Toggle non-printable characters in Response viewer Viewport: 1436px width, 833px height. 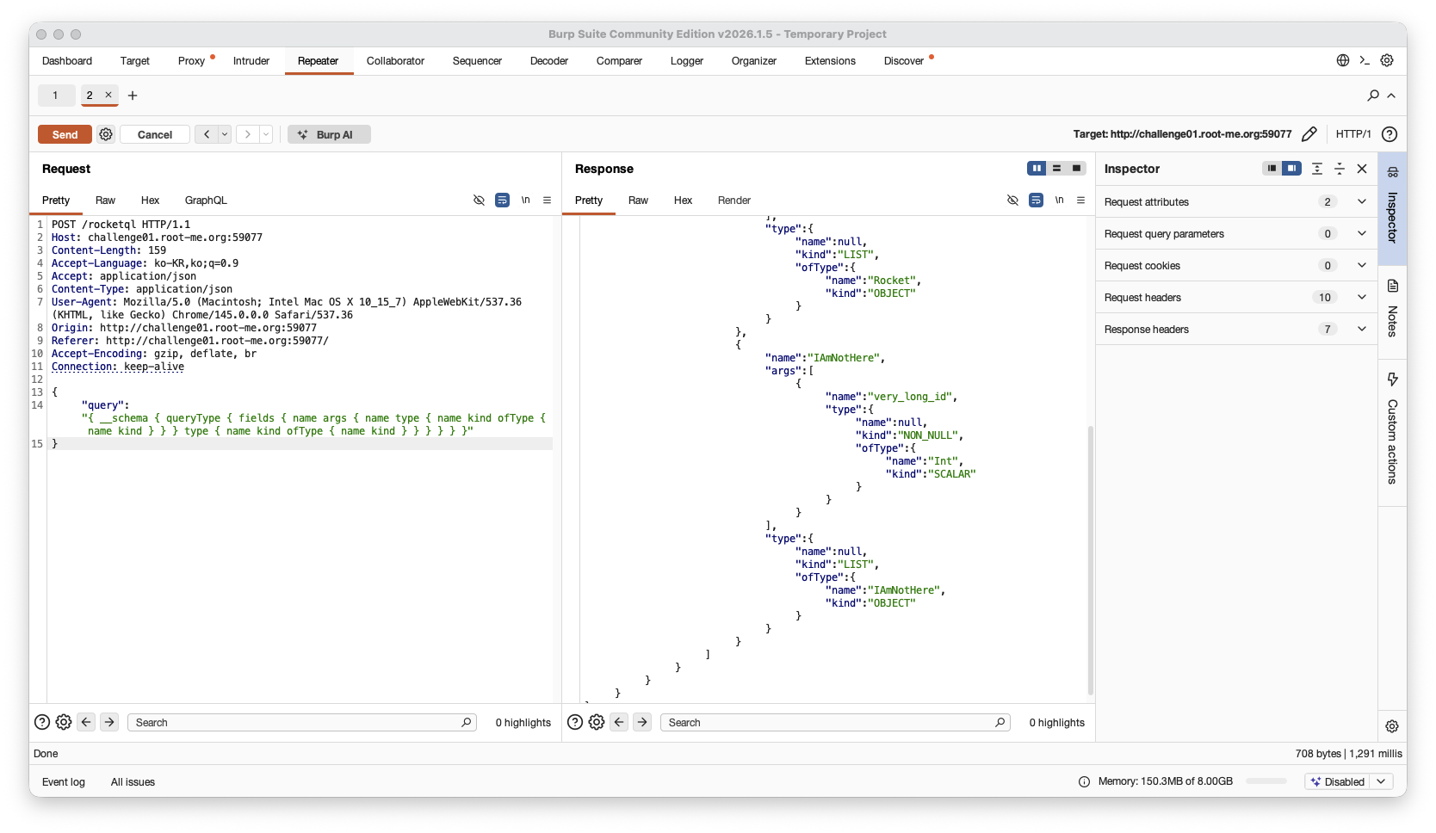click(x=1013, y=201)
